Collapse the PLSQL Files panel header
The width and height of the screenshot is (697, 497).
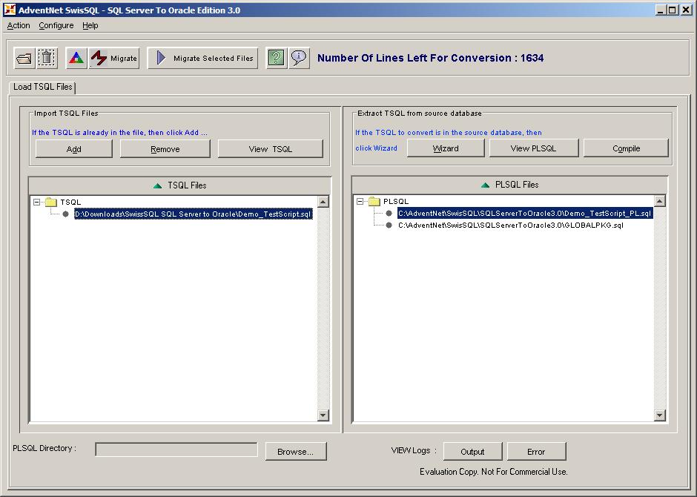tap(510, 185)
